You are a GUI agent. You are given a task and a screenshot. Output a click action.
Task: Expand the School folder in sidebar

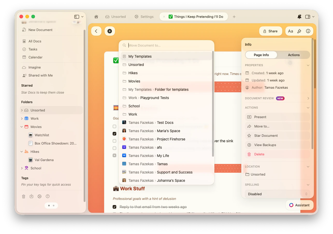22,168
